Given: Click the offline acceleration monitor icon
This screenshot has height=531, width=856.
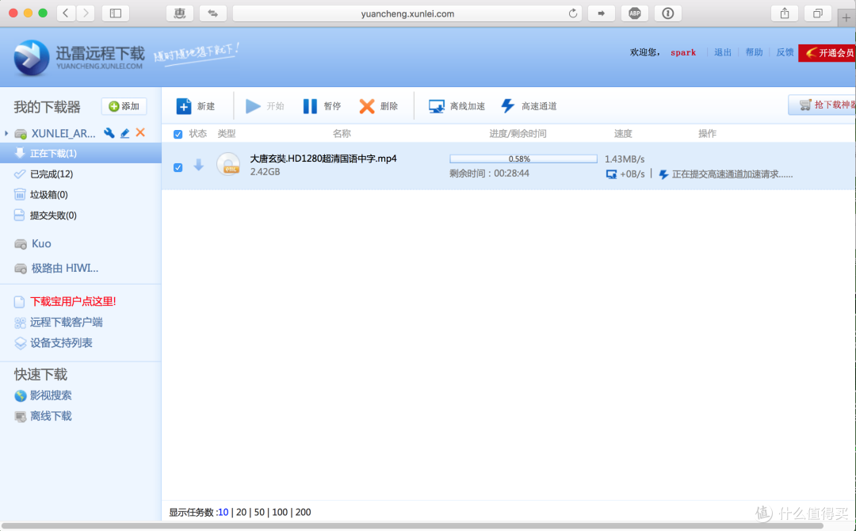Looking at the screenshot, I should click(436, 106).
